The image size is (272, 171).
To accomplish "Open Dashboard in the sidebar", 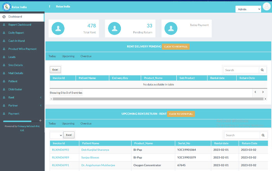I will click(x=22, y=17).
